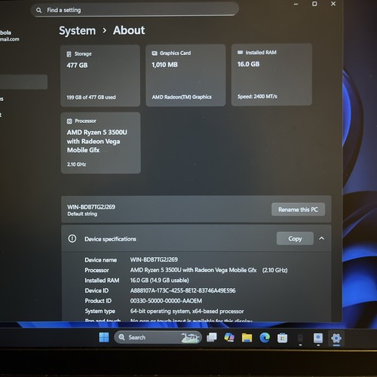Maximize the Settings window
This screenshot has height=377, width=377.
[x=314, y=4]
